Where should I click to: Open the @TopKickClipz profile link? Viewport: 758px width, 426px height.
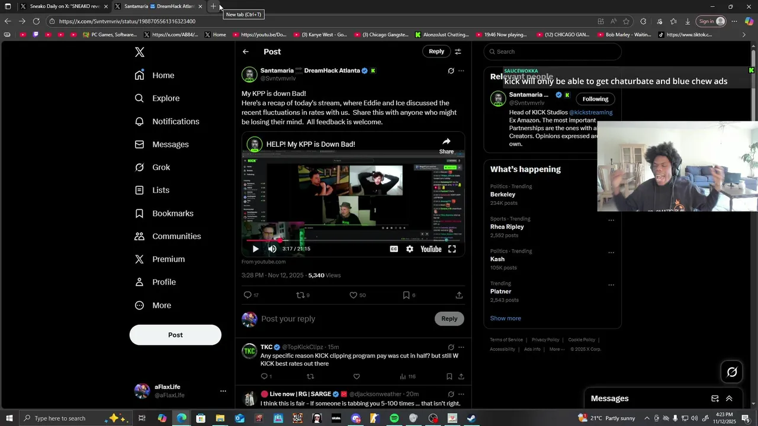coord(302,347)
